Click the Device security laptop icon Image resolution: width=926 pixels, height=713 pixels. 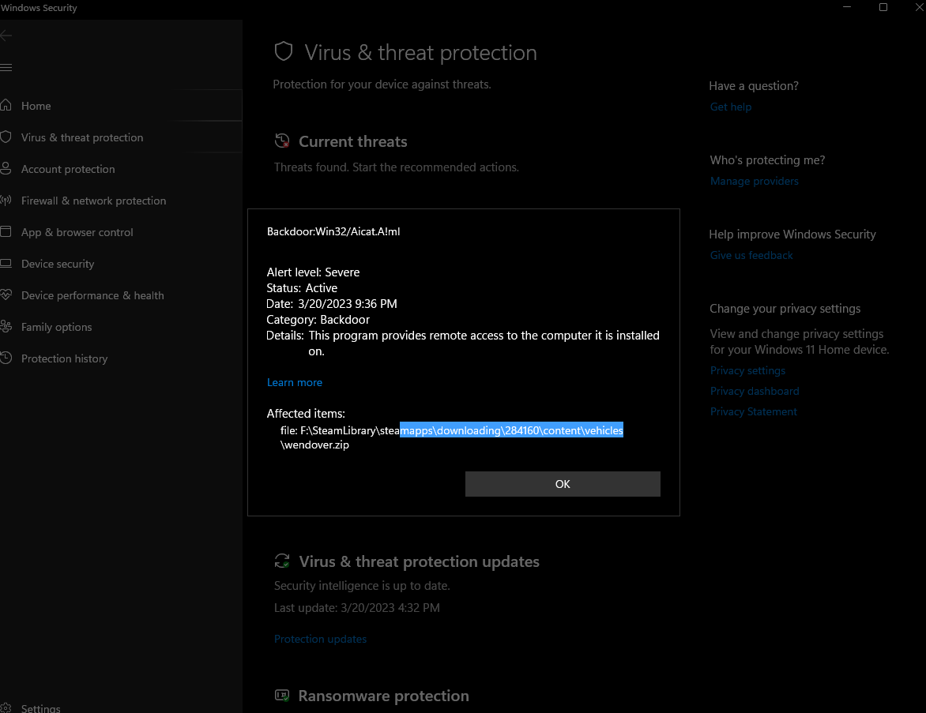[x=6, y=263]
